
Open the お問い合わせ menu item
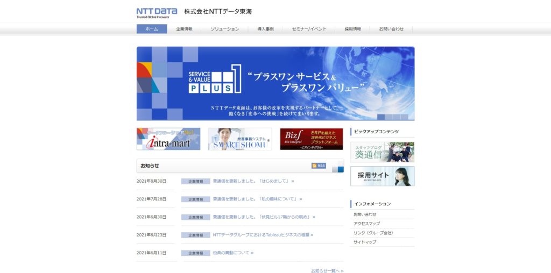point(391,29)
